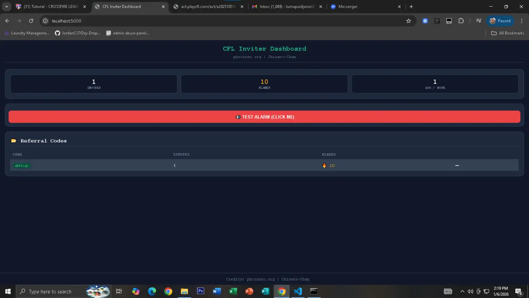
Task: Go back to the previous page
Action: [7, 21]
